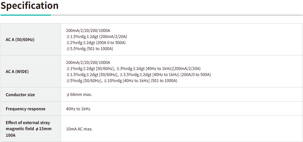This screenshot has height=142, width=303.
Task: Click the Specification heading
Action: (29, 6)
